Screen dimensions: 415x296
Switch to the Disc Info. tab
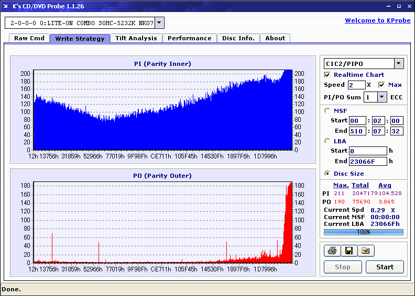click(x=238, y=38)
